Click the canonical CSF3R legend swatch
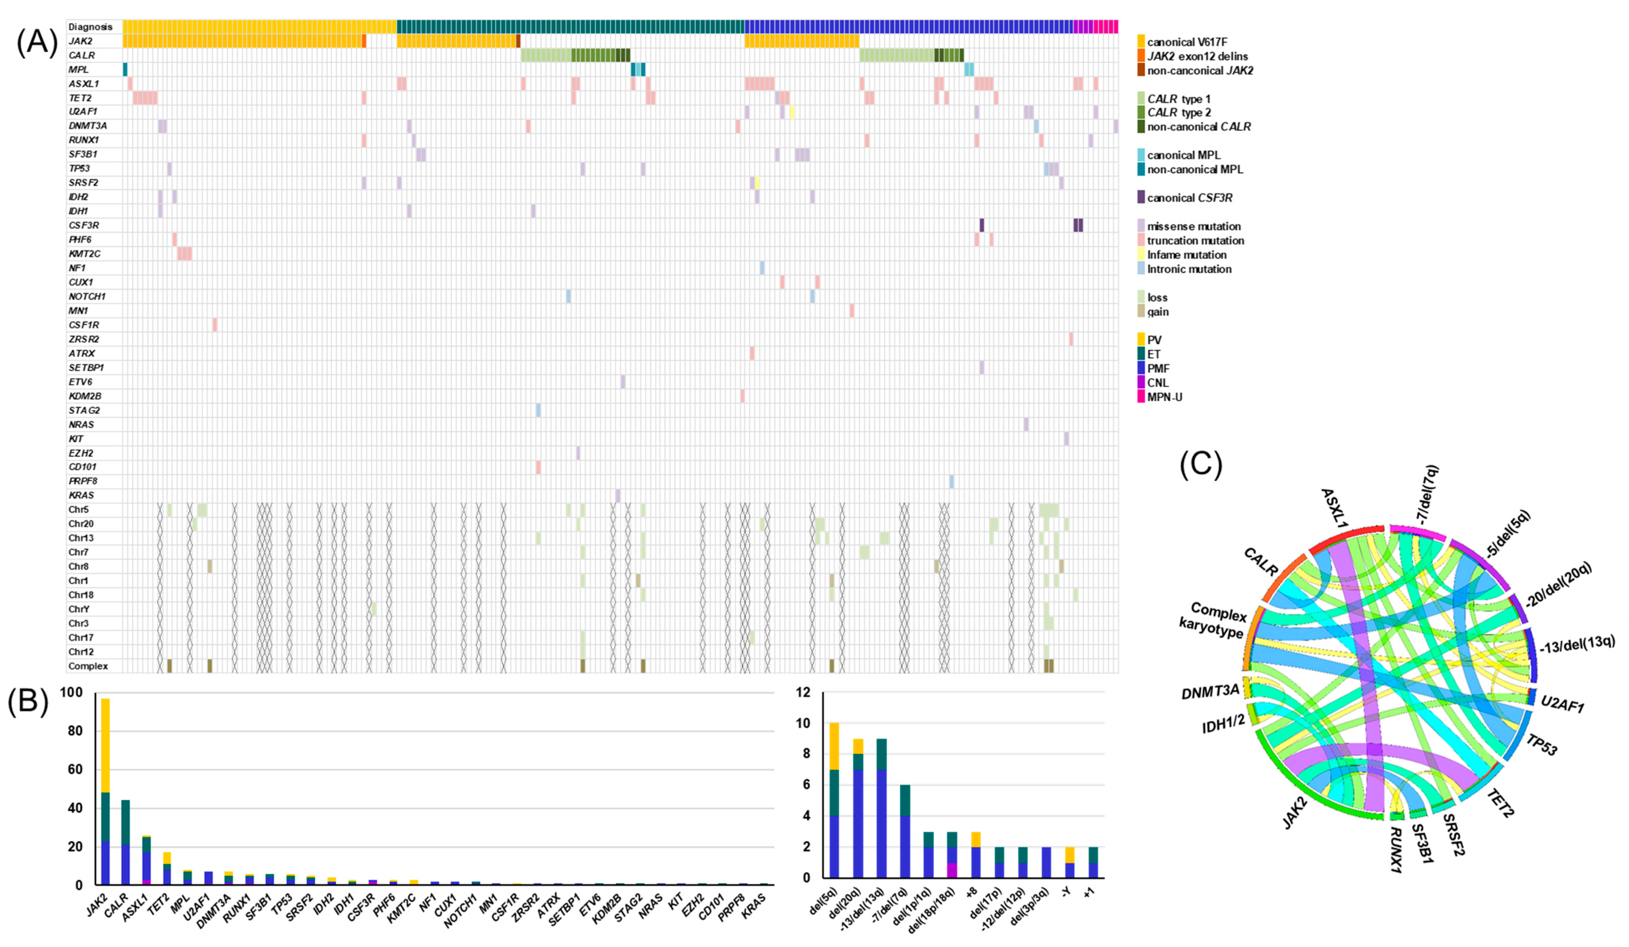This screenshot has height=947, width=1629. [1141, 197]
